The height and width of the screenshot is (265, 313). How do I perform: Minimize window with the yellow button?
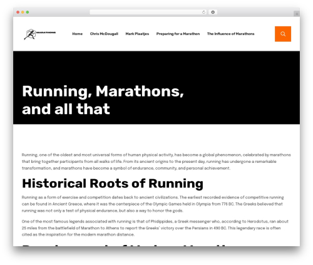[x=23, y=12]
